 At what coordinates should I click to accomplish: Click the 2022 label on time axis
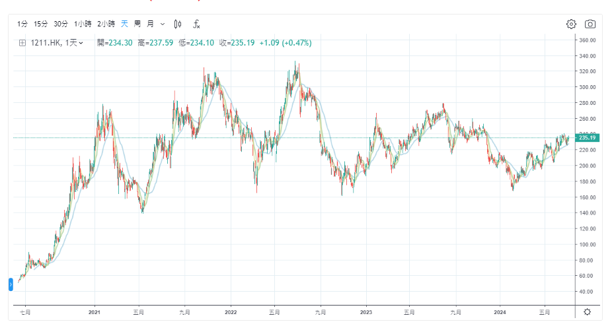pos(231,311)
